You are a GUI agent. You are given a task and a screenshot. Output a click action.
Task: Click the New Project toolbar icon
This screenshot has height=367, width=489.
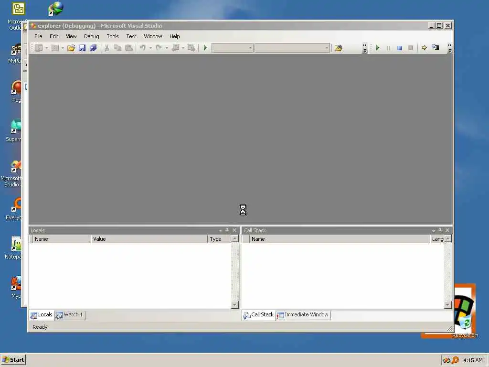tap(39, 48)
